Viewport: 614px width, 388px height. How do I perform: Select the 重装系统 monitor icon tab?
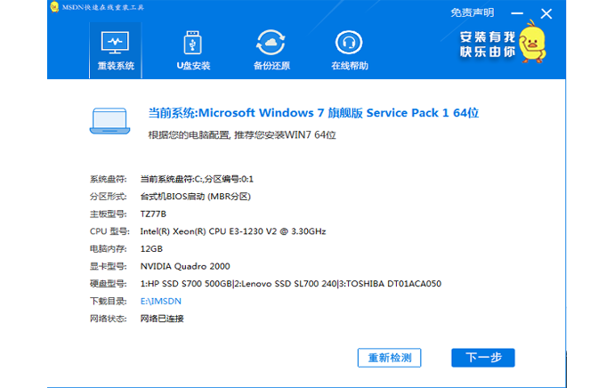[x=115, y=43]
